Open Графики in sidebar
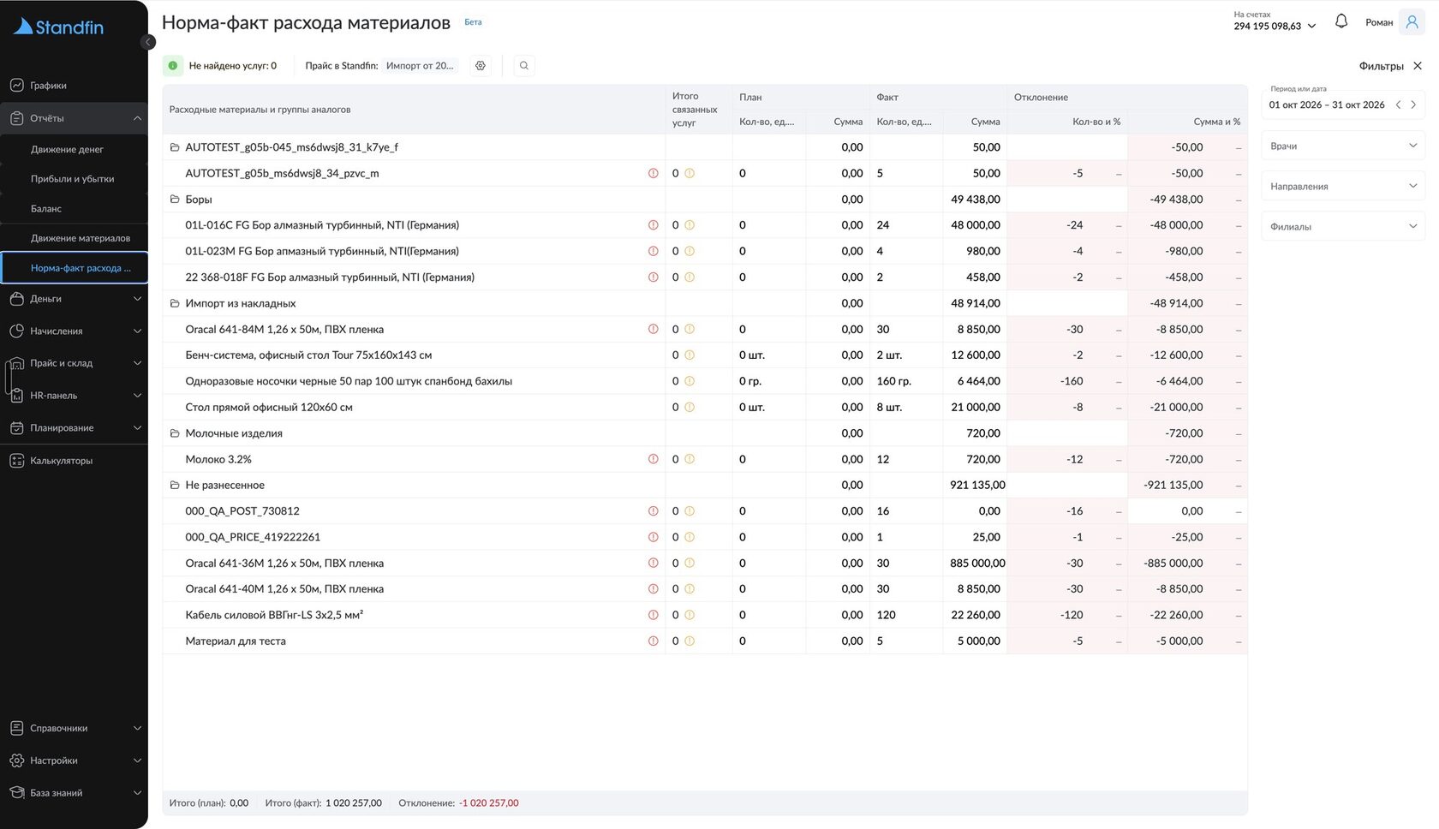 (x=75, y=86)
